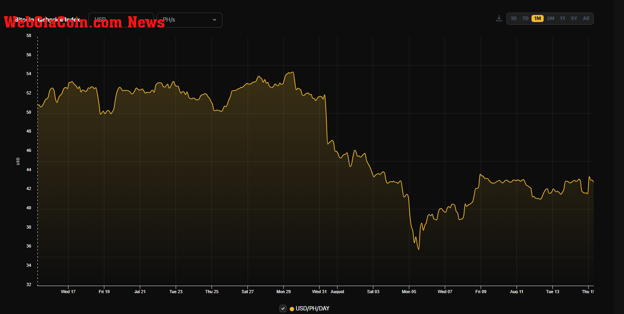Select the 1M time range
The image size is (624, 314).
coord(537,18)
